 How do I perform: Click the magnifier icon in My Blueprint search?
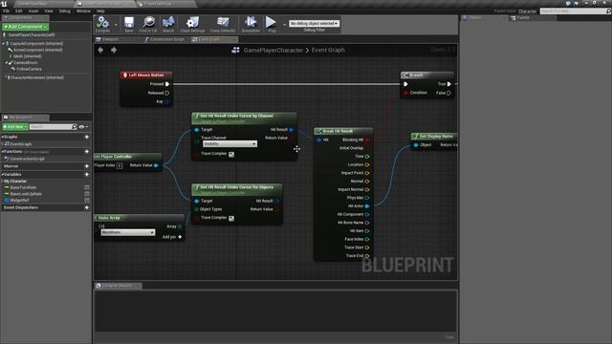click(75, 127)
